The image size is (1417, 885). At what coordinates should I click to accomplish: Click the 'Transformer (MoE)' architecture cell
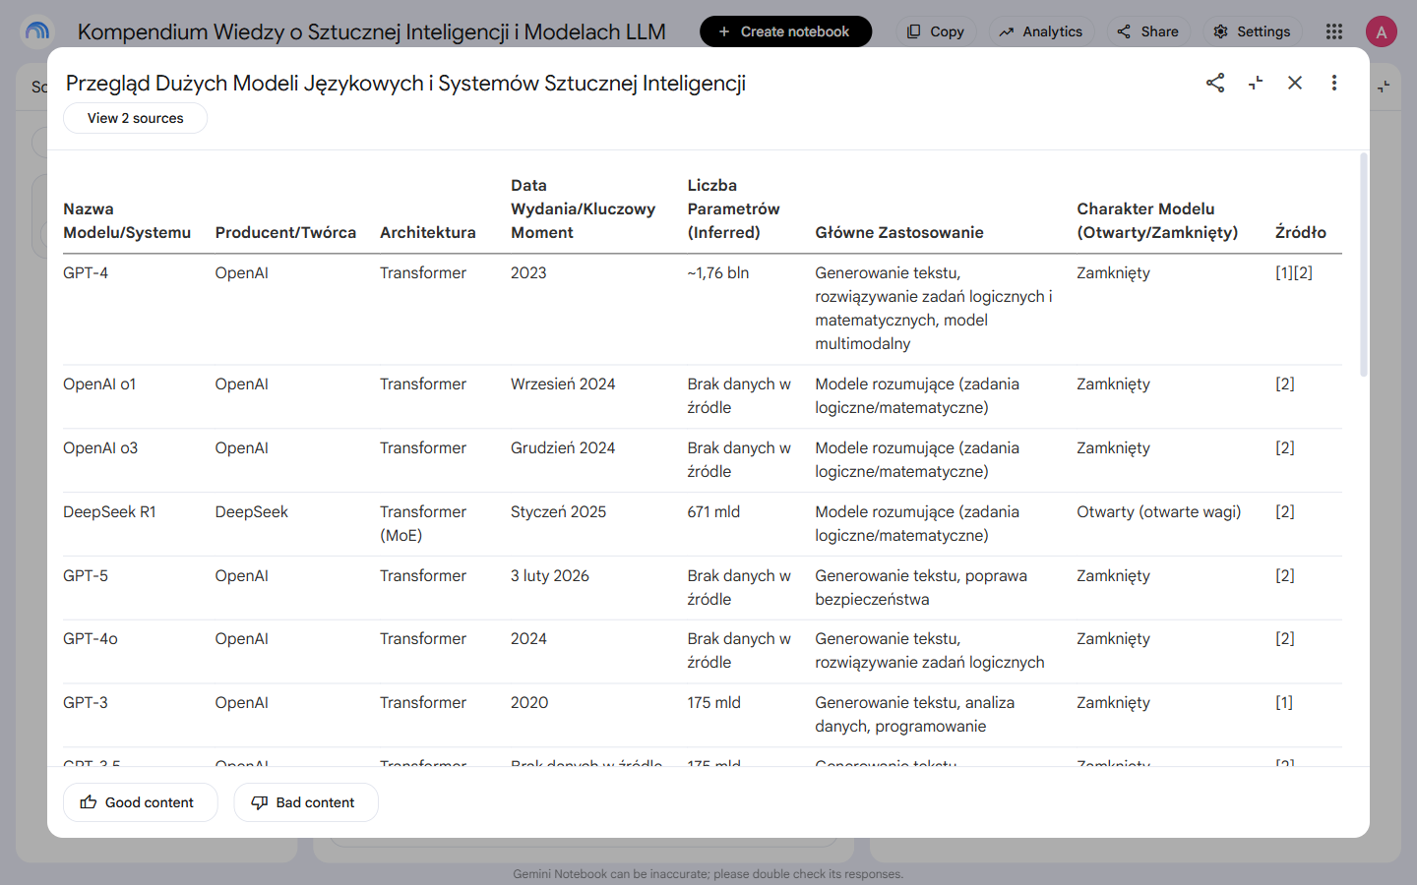[423, 523]
